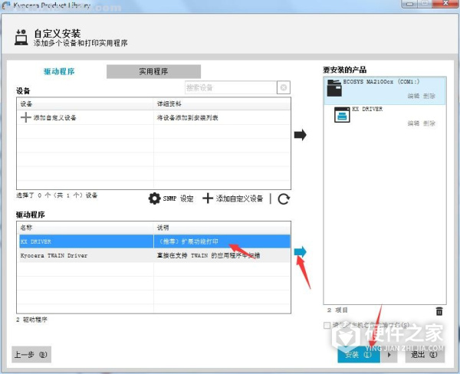Click the 详细资料 column header
The height and width of the screenshot is (374, 460).
[x=222, y=103]
